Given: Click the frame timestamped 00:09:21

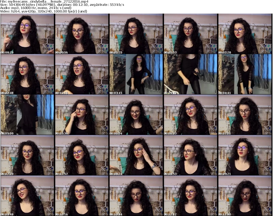Looking at the screenshot, I should [245, 155].
